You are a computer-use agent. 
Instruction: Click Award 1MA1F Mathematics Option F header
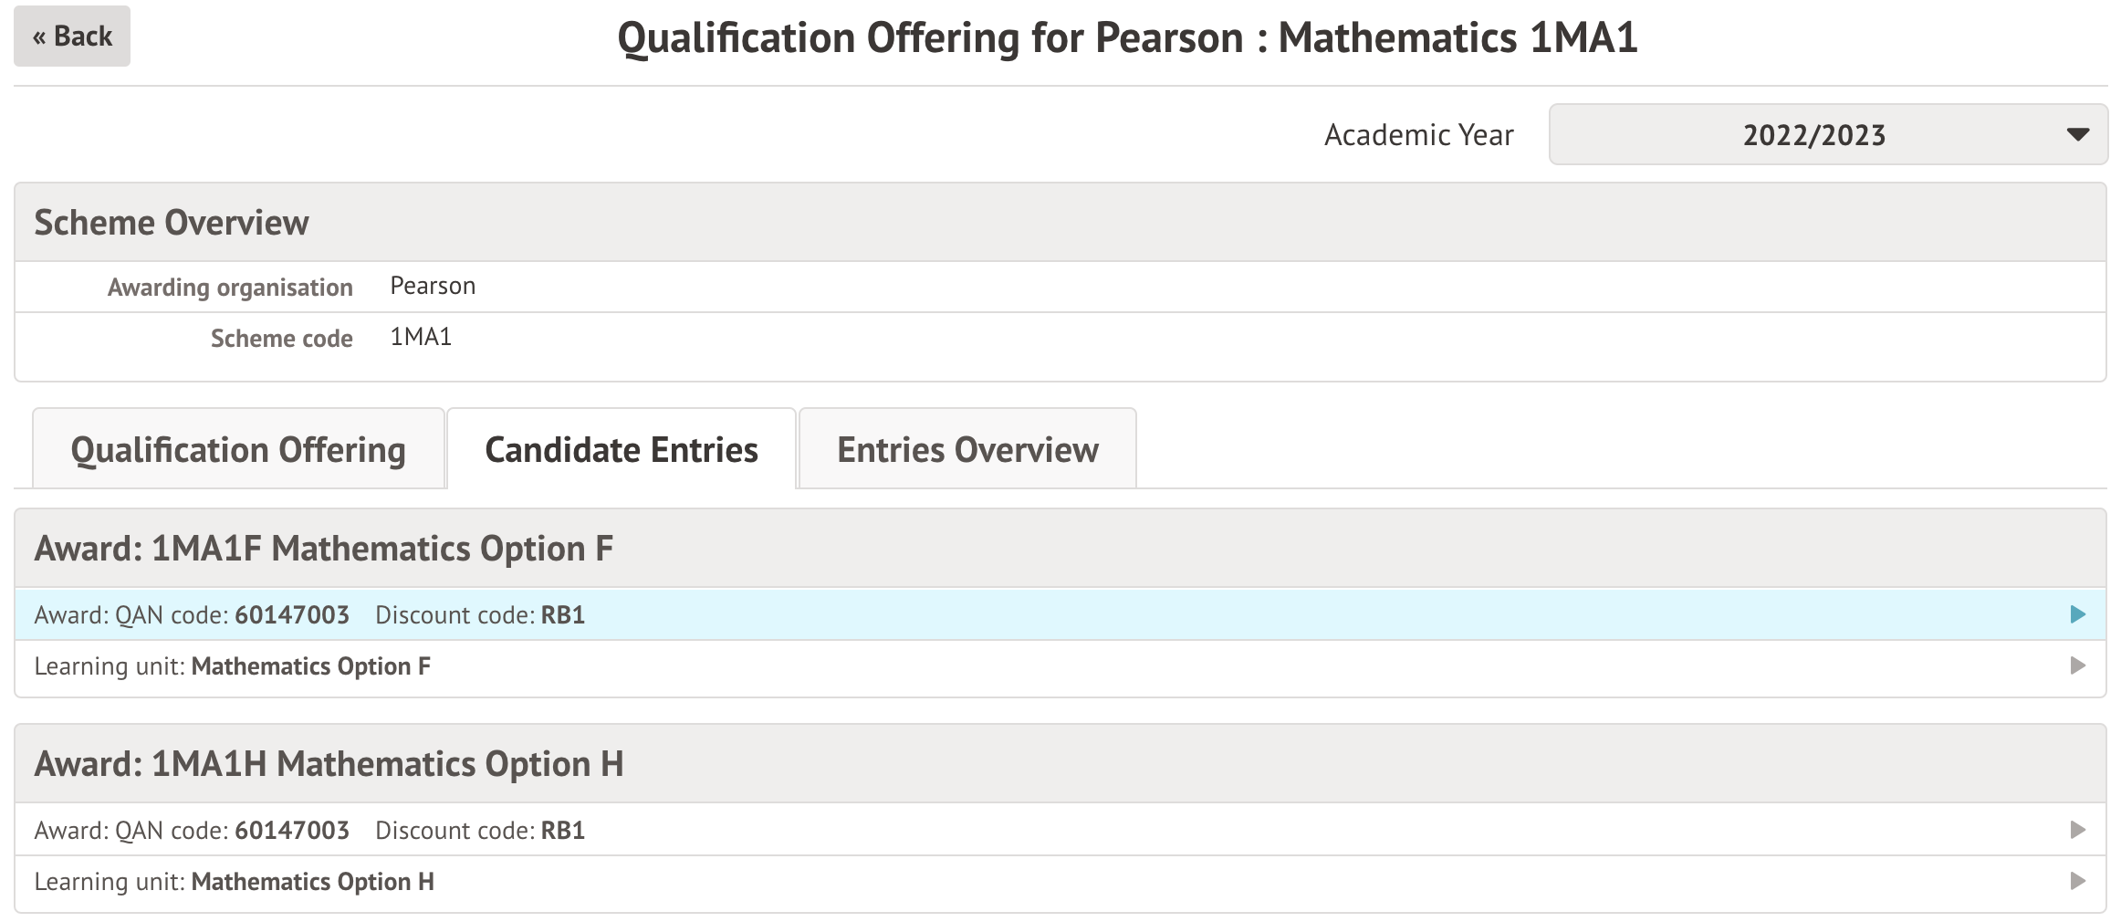(x=323, y=549)
